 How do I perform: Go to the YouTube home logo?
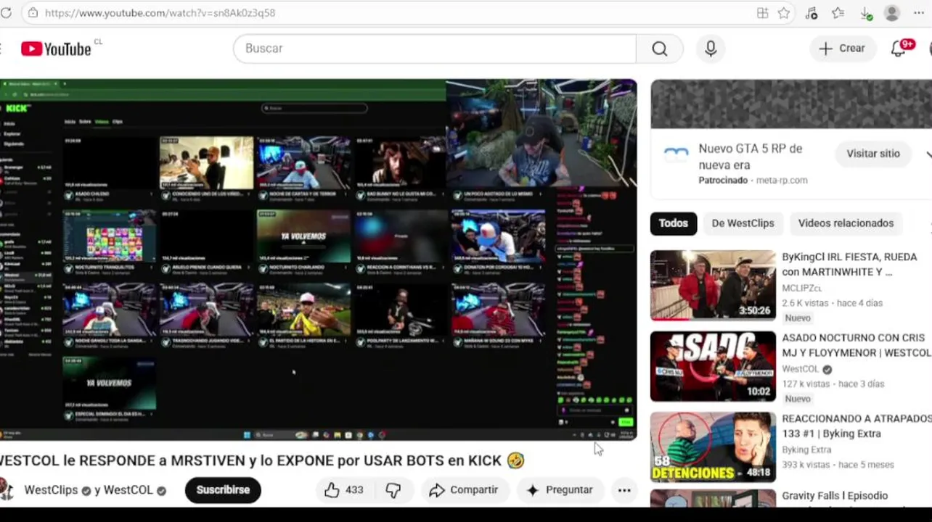[56, 49]
